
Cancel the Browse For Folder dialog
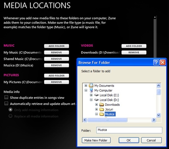click(152, 140)
